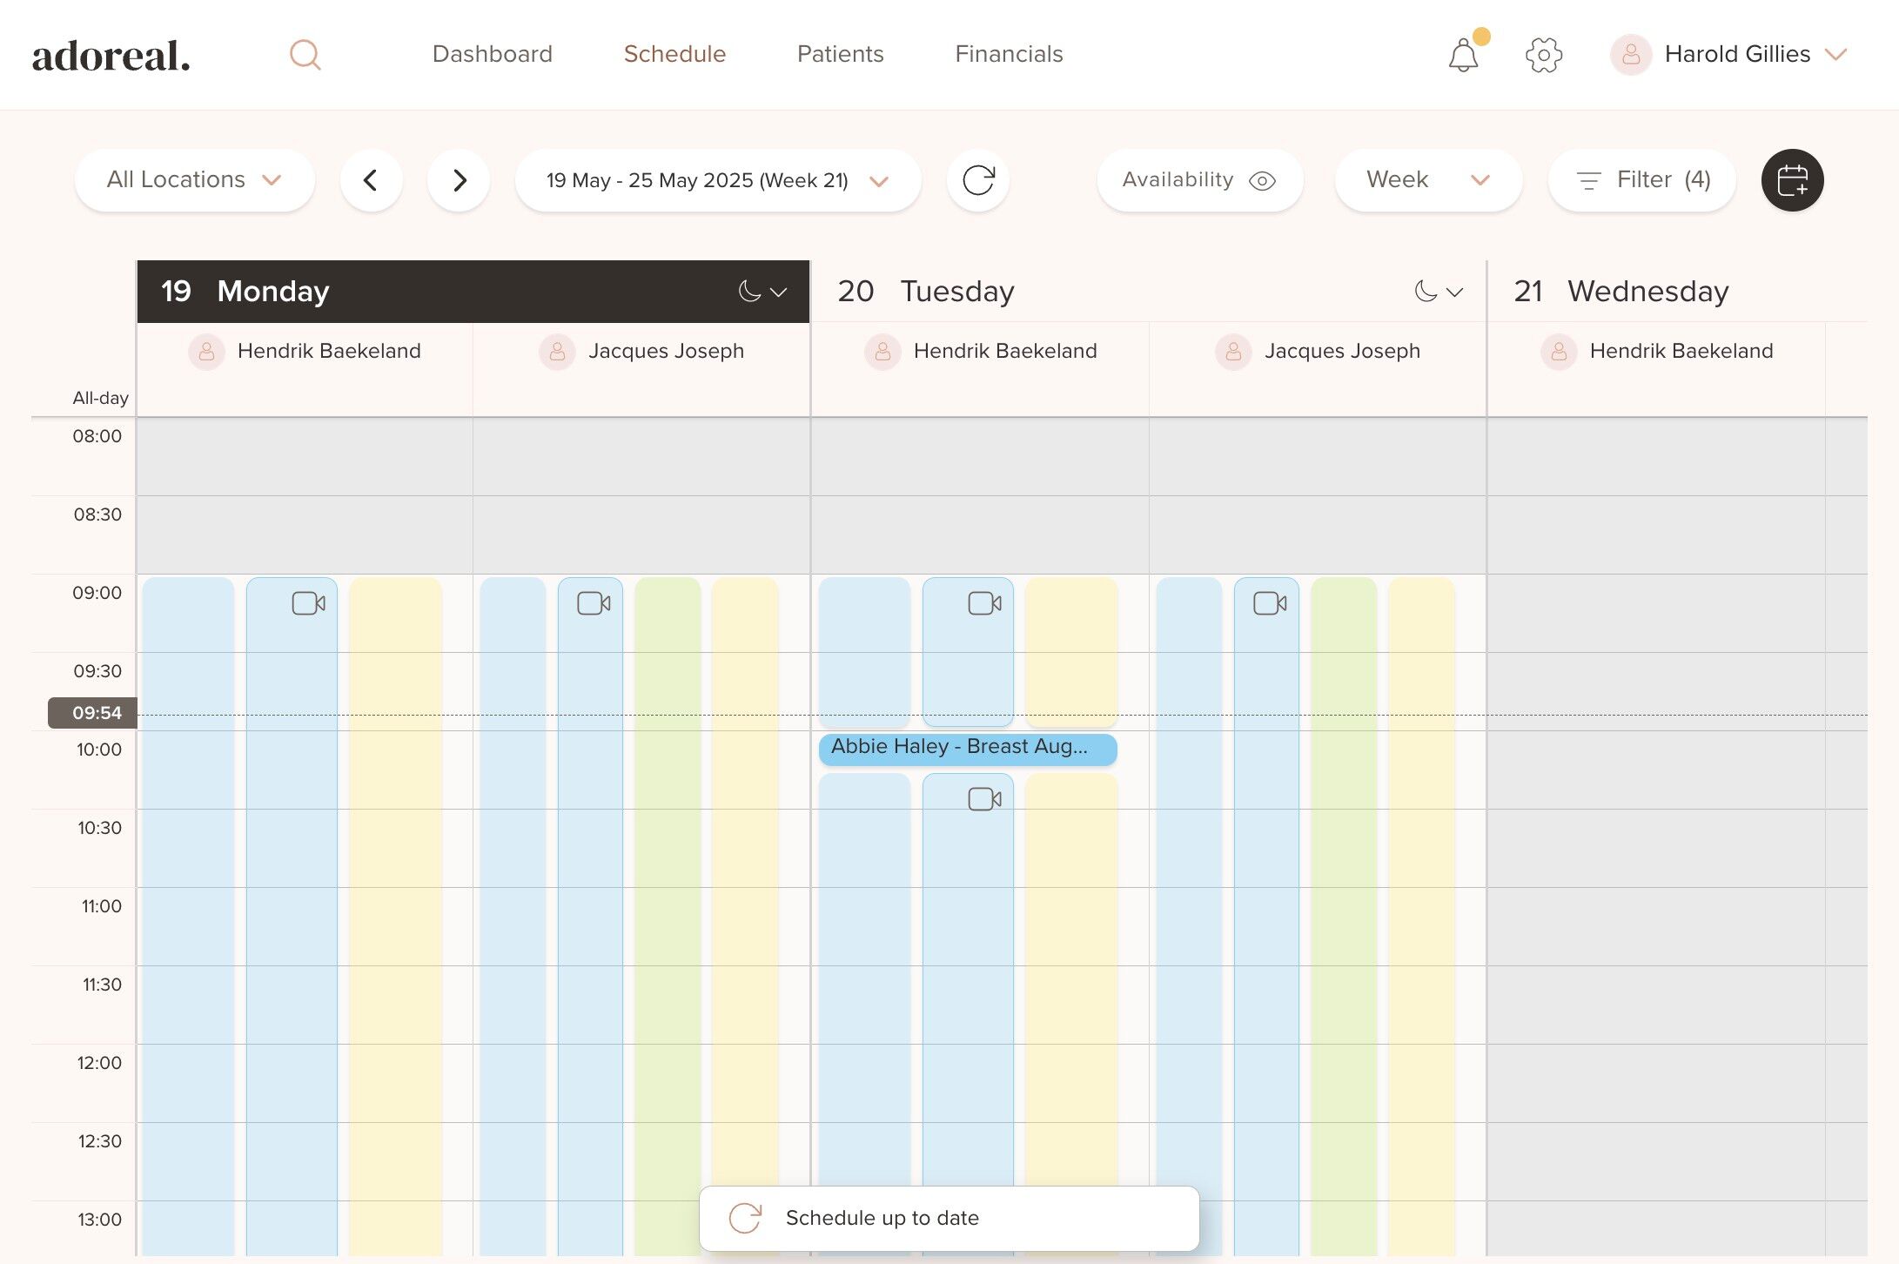Refresh schedule with circular arrow button

tap(977, 180)
